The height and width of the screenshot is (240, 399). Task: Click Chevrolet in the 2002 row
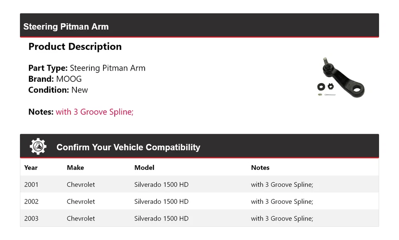(81, 201)
